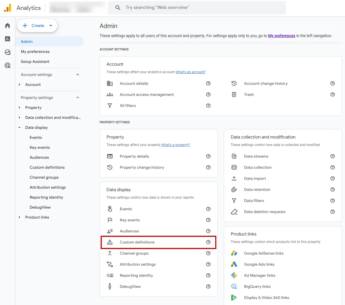Open the Explore icon in left rail
Viewport: 345px width, 305px height.
point(7,52)
